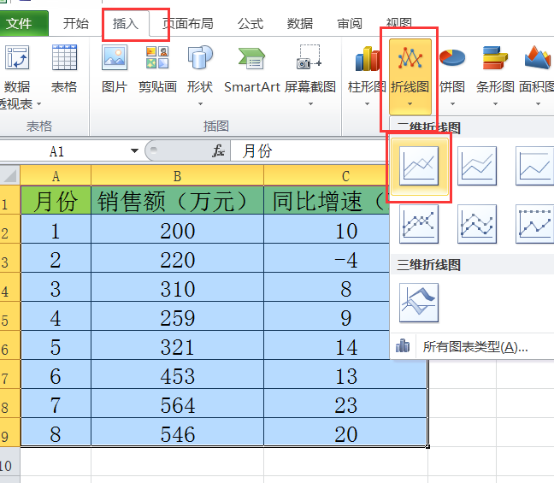Click the cell 月份
Viewport: 554px width, 483px height.
(x=56, y=200)
